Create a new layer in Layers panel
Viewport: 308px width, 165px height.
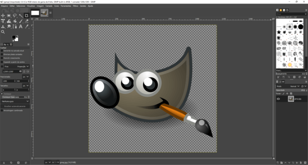point(278,163)
